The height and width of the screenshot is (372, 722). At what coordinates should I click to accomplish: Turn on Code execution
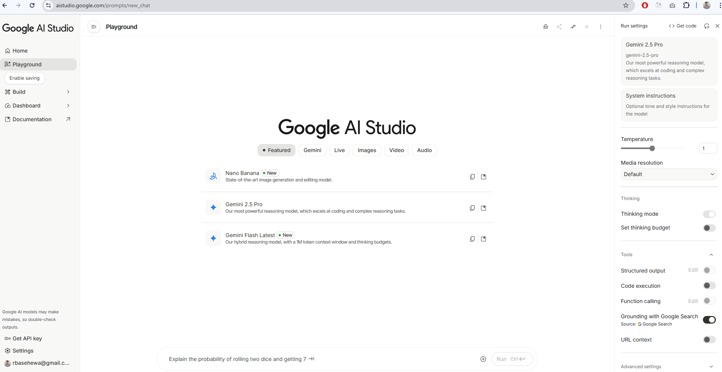click(709, 285)
